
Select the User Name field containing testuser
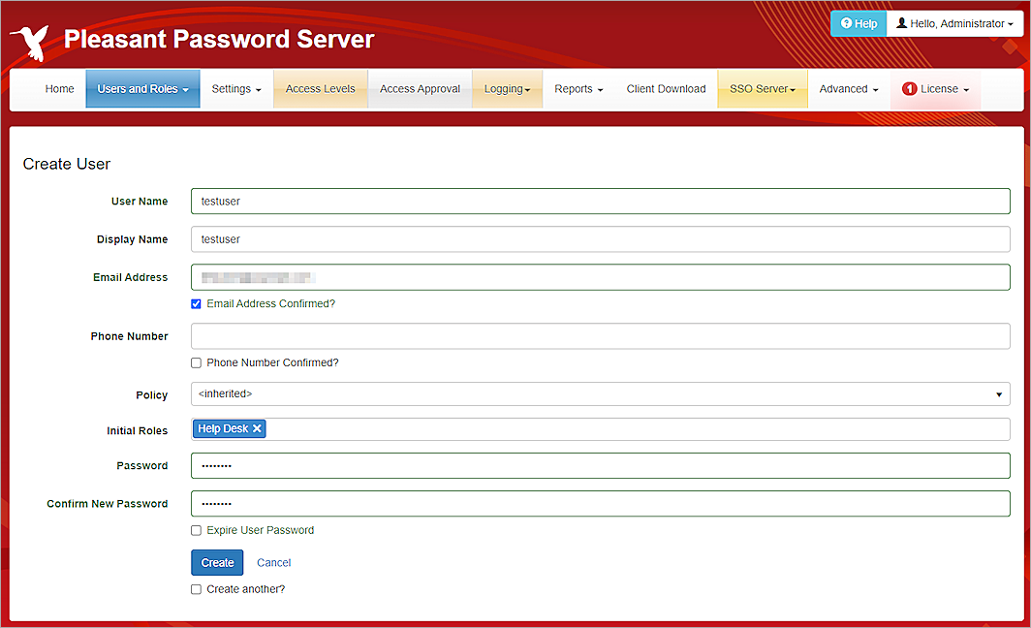coord(601,201)
